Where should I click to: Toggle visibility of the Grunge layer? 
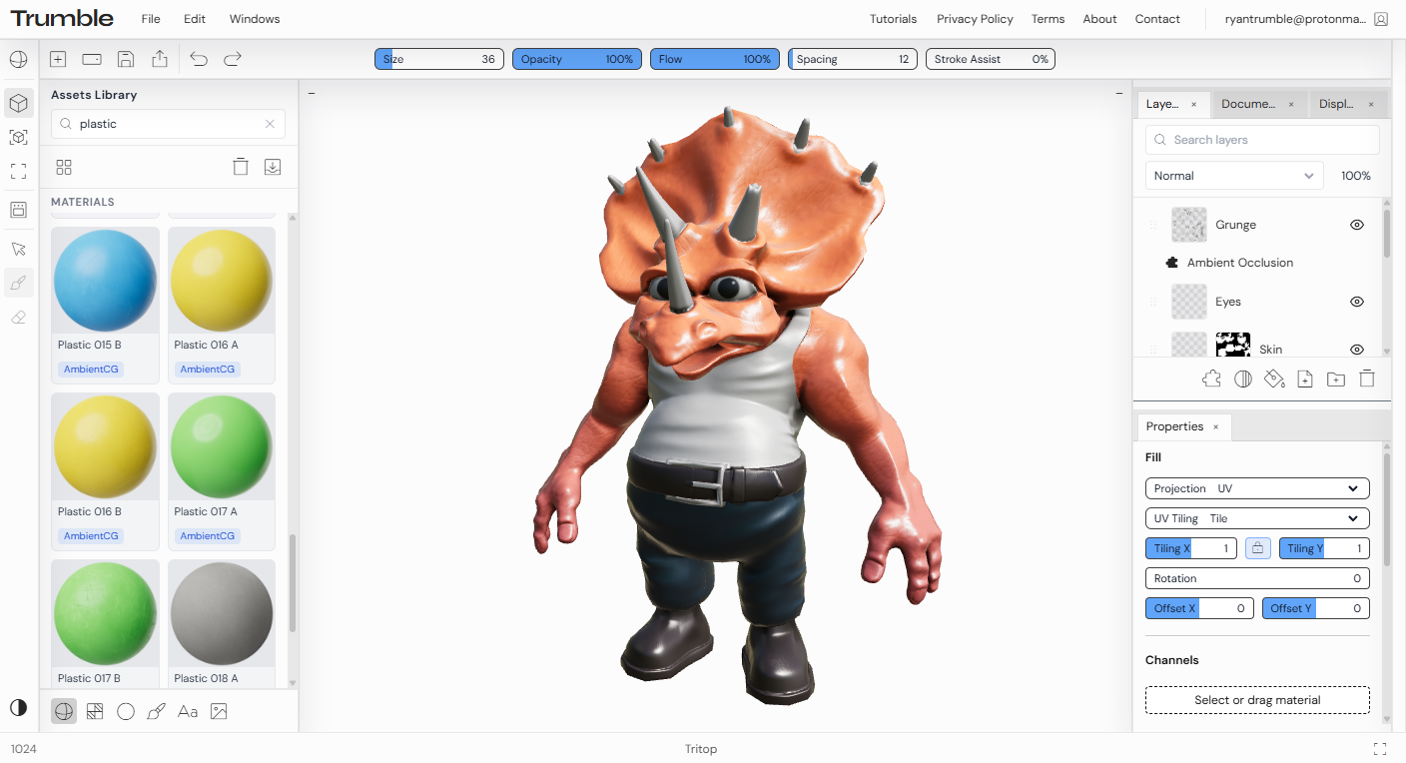1356,224
